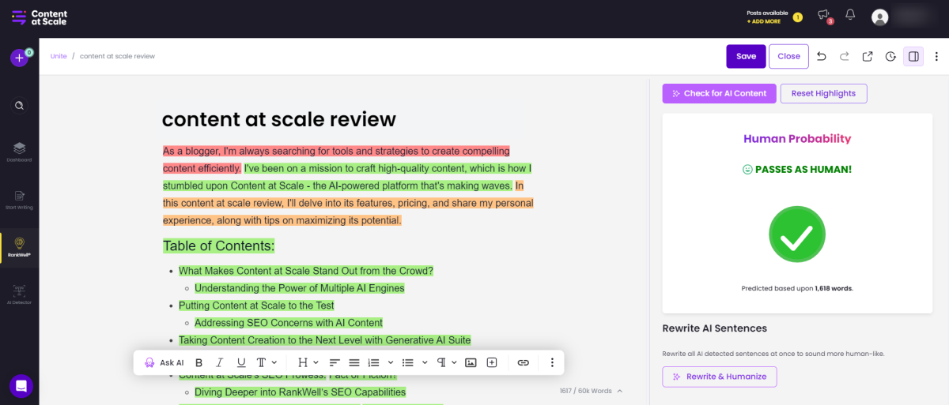
Task: Select RankWell in the sidebar
Action: (x=19, y=246)
